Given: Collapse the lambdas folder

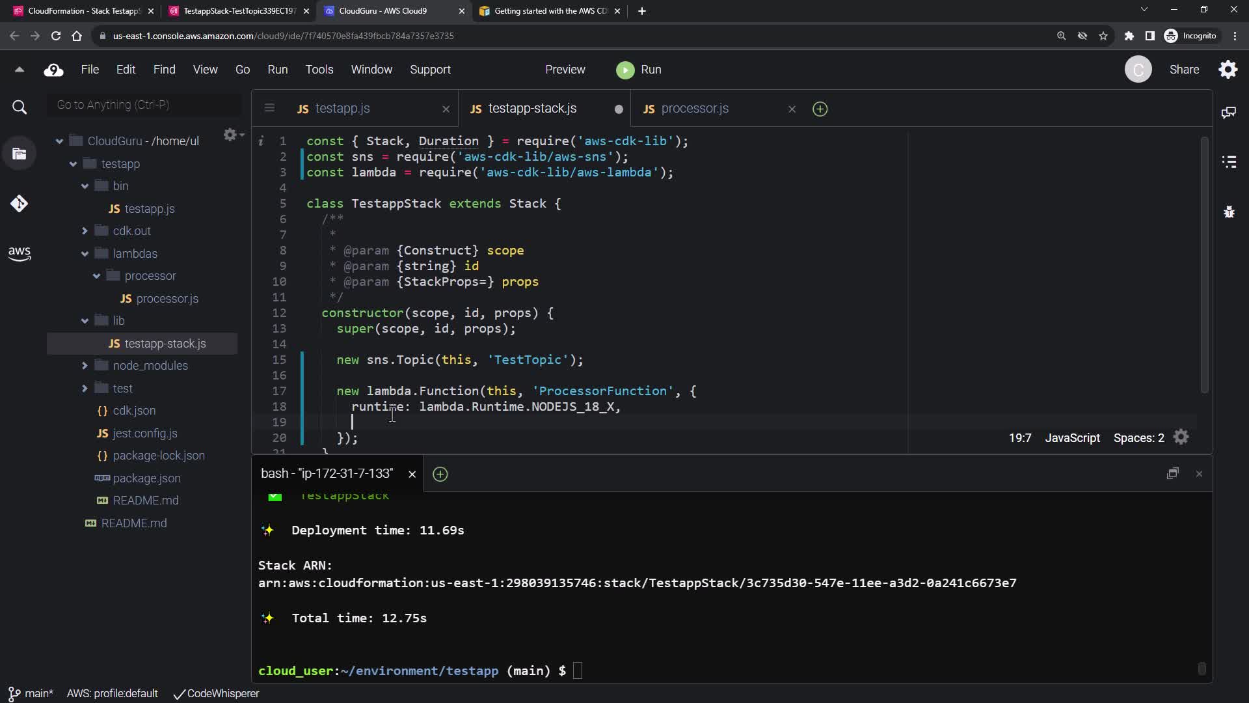Looking at the screenshot, I should pos(85,254).
